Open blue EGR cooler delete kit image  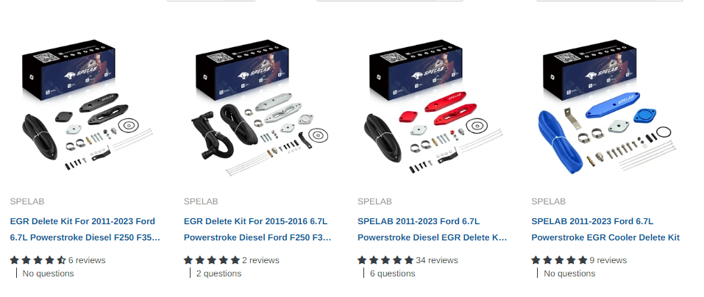pyautogui.click(x=608, y=107)
